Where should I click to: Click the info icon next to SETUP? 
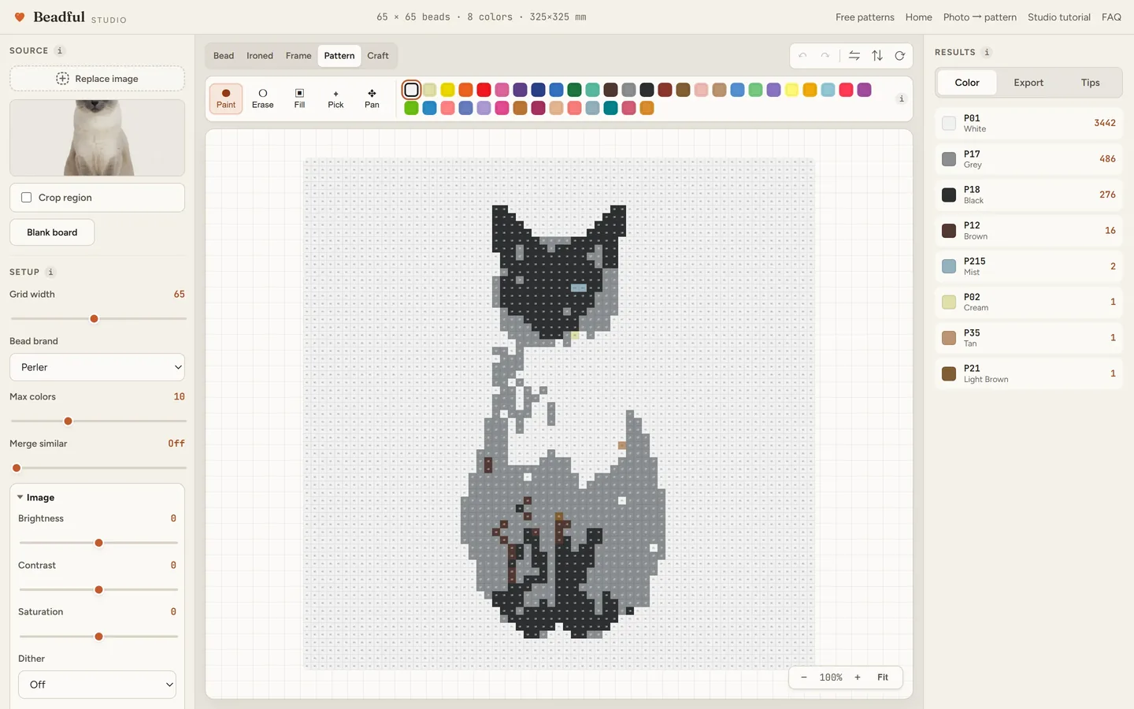coord(50,272)
